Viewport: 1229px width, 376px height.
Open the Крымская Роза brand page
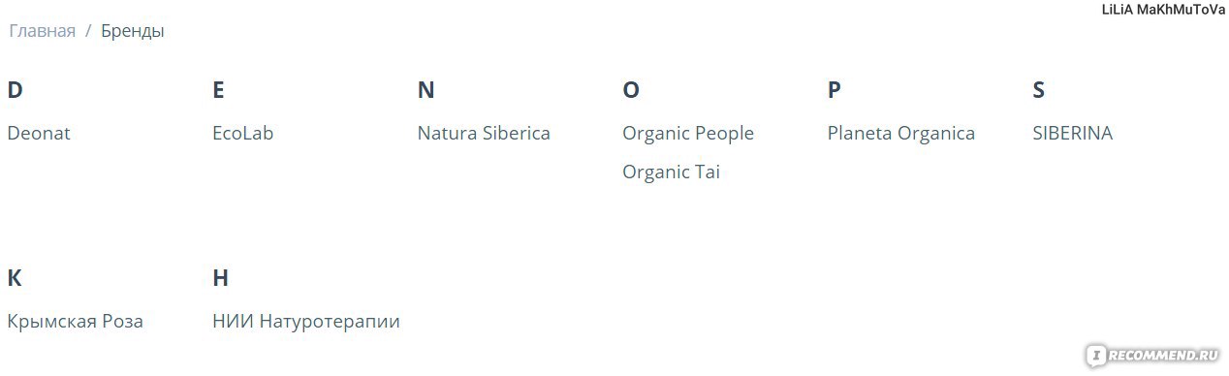tap(75, 321)
